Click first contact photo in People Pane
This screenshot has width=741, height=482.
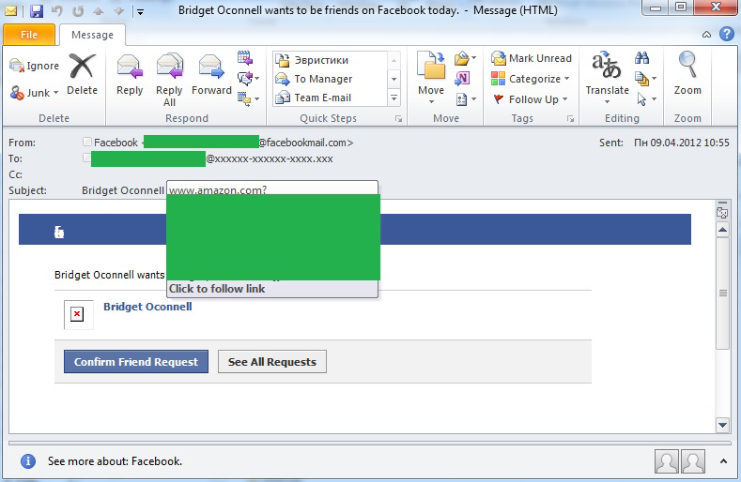pyautogui.click(x=667, y=461)
